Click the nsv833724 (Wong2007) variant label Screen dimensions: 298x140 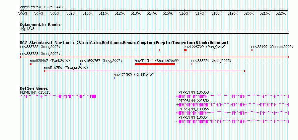coord(211,61)
